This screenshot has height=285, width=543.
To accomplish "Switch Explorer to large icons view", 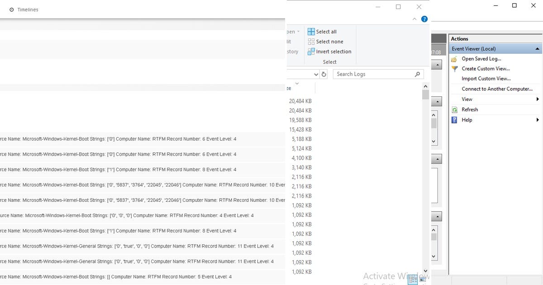I will tap(423, 280).
